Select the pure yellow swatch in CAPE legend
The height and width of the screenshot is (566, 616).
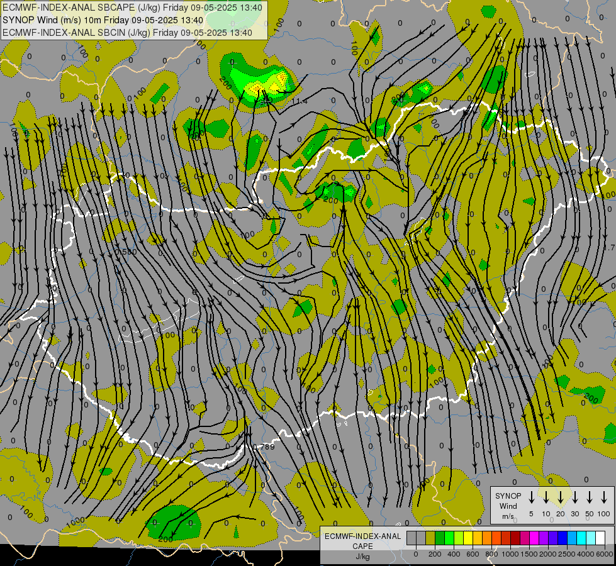468,538
